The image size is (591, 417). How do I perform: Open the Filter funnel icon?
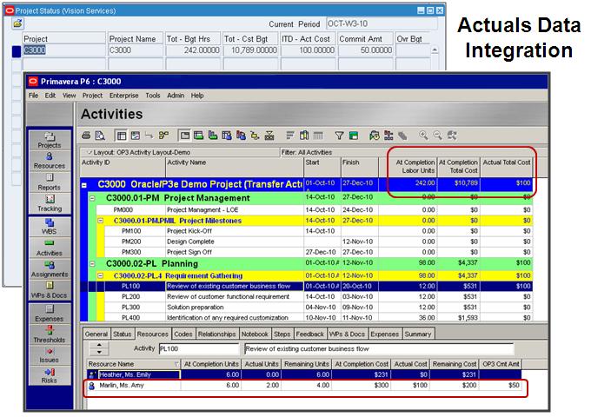point(339,136)
